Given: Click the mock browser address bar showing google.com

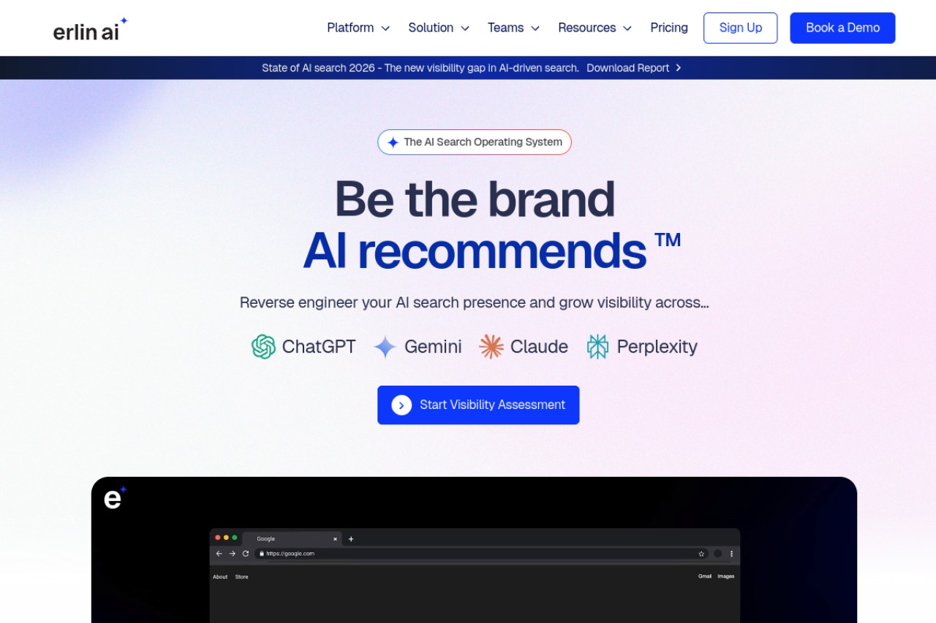Looking at the screenshot, I should (481, 554).
